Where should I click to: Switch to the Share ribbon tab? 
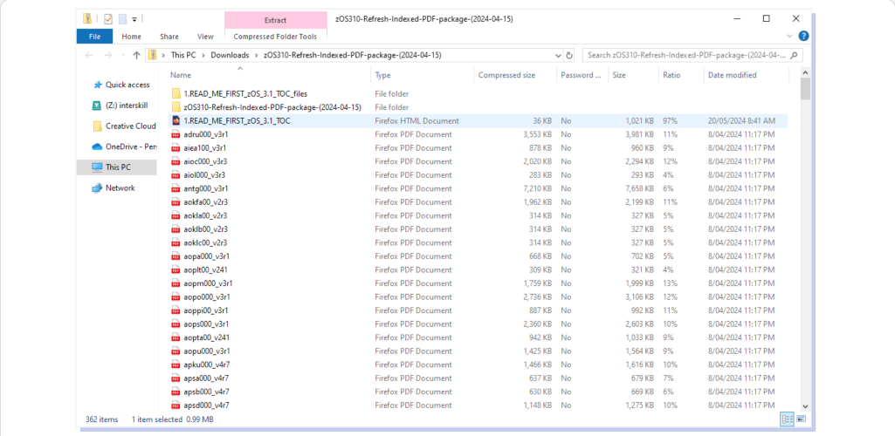[169, 37]
